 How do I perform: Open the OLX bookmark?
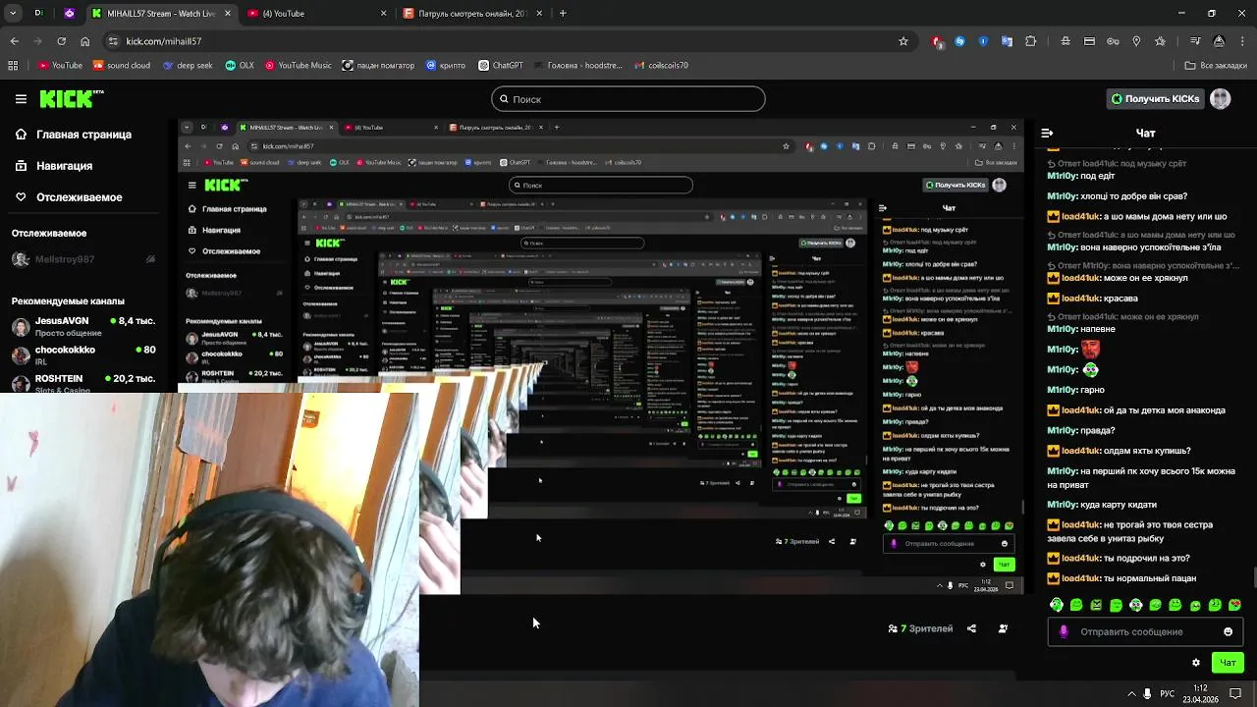[240, 66]
